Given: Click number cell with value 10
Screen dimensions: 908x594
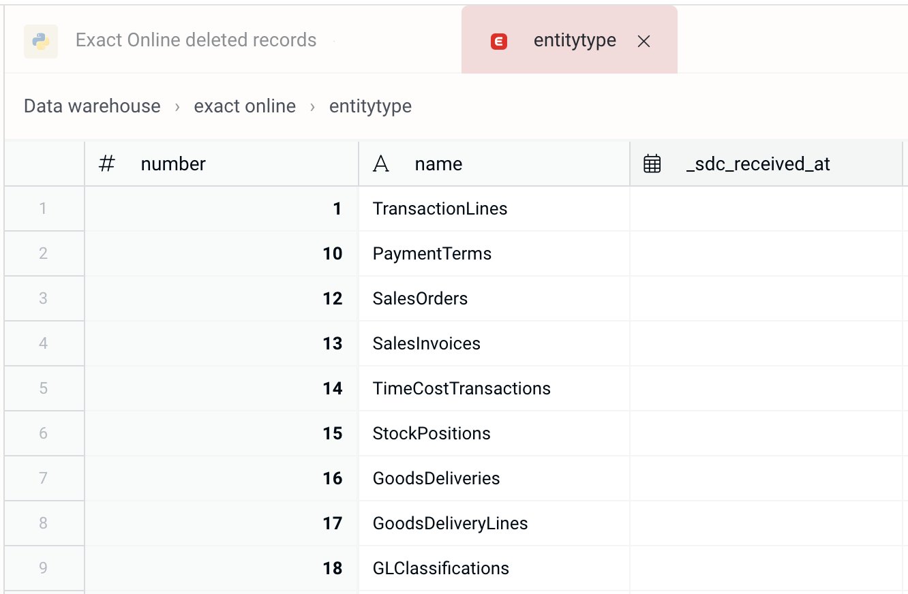Looking at the screenshot, I should pos(222,253).
